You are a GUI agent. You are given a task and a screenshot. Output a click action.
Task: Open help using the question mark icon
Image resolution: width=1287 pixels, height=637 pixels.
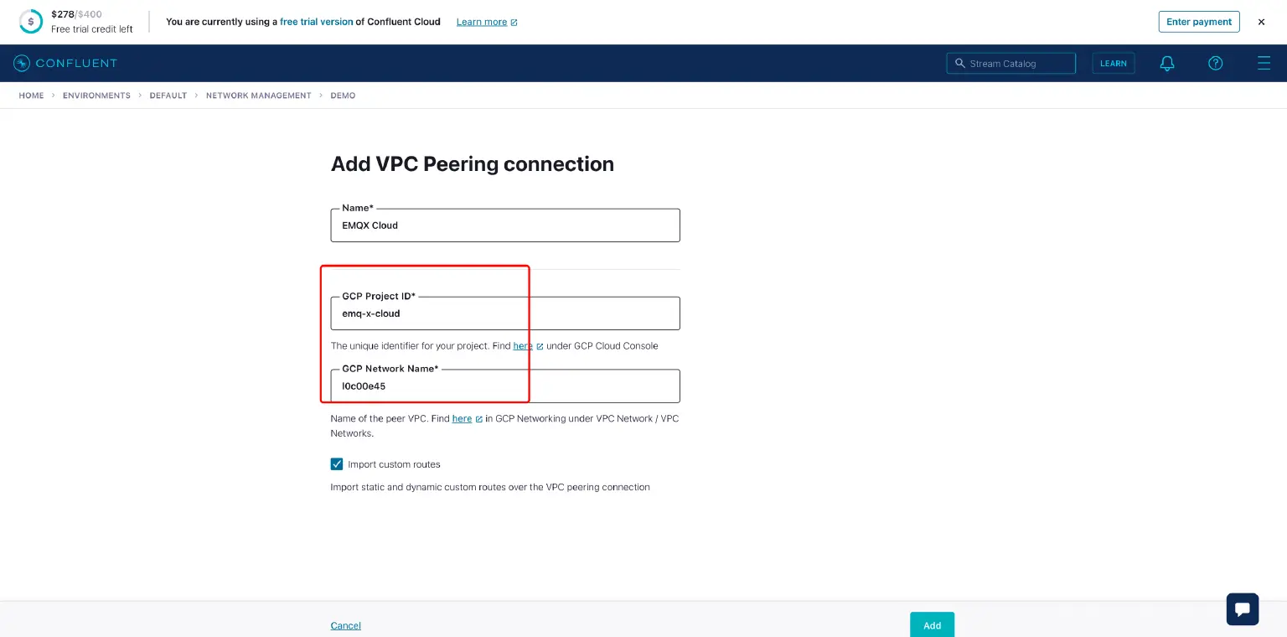pos(1215,63)
